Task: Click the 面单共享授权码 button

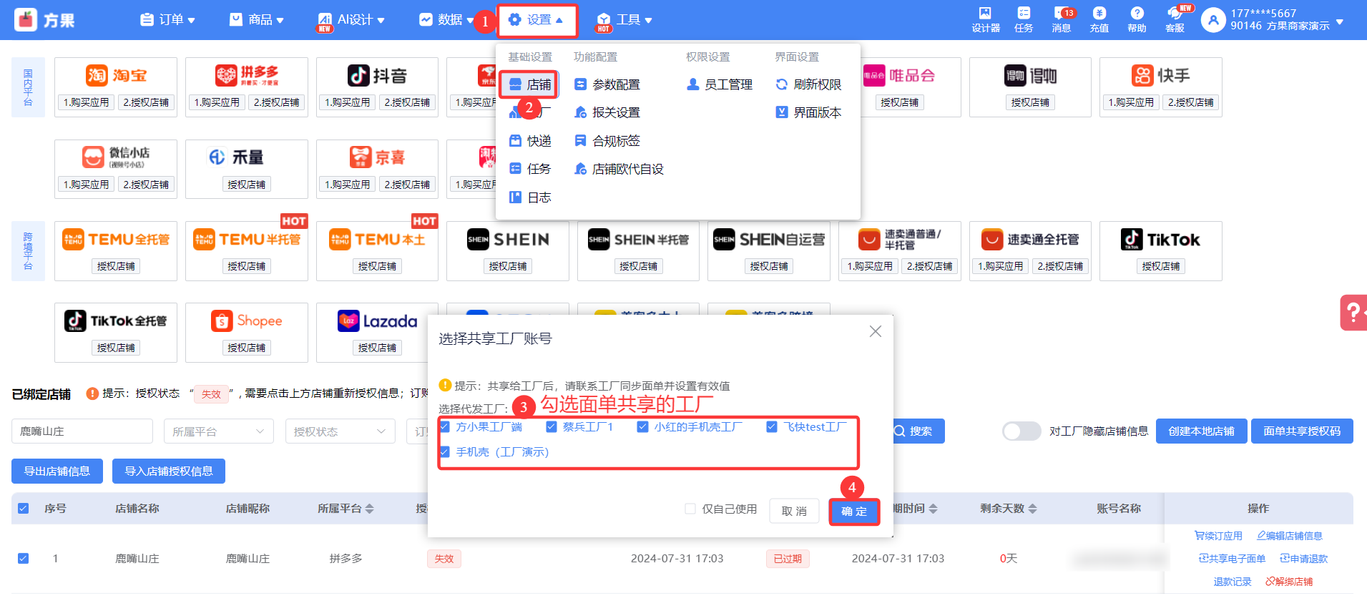Action: pyautogui.click(x=1302, y=431)
